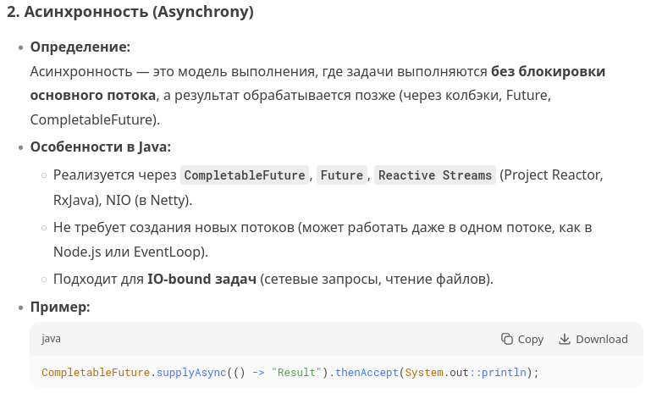Click the inline code 'Future'

[342, 175]
